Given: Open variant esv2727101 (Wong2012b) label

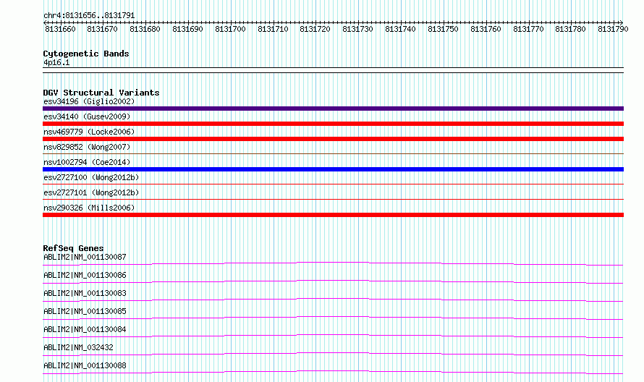Looking at the screenshot, I should 91,192.
